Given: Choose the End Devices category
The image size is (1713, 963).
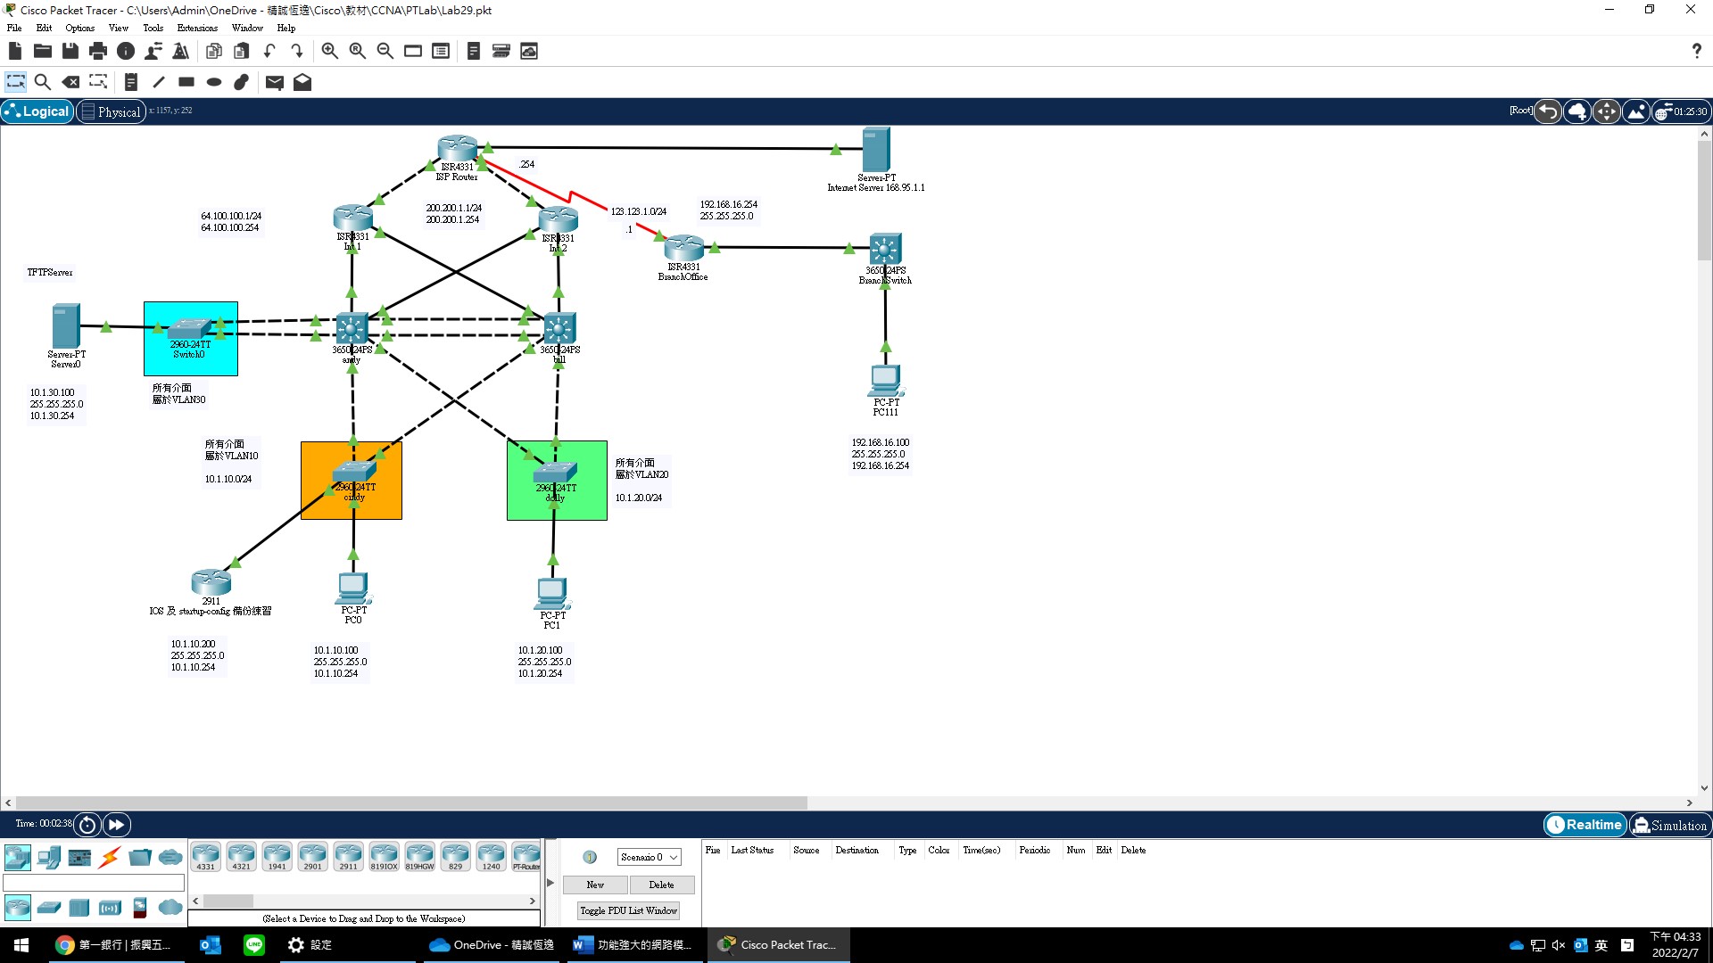Looking at the screenshot, I should pyautogui.click(x=49, y=858).
